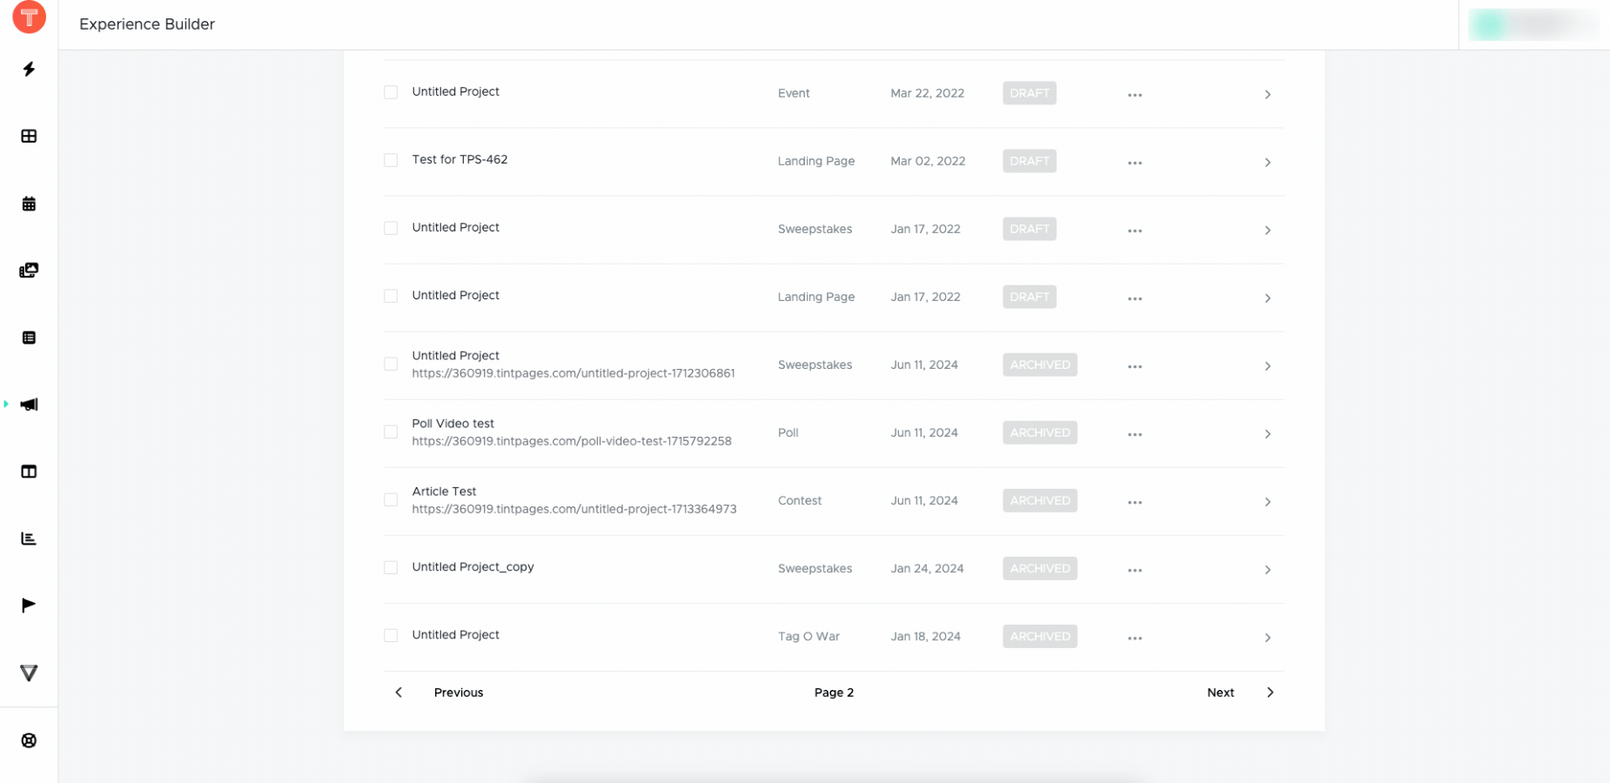
Task: Click the Article Test project name
Action: click(x=444, y=492)
